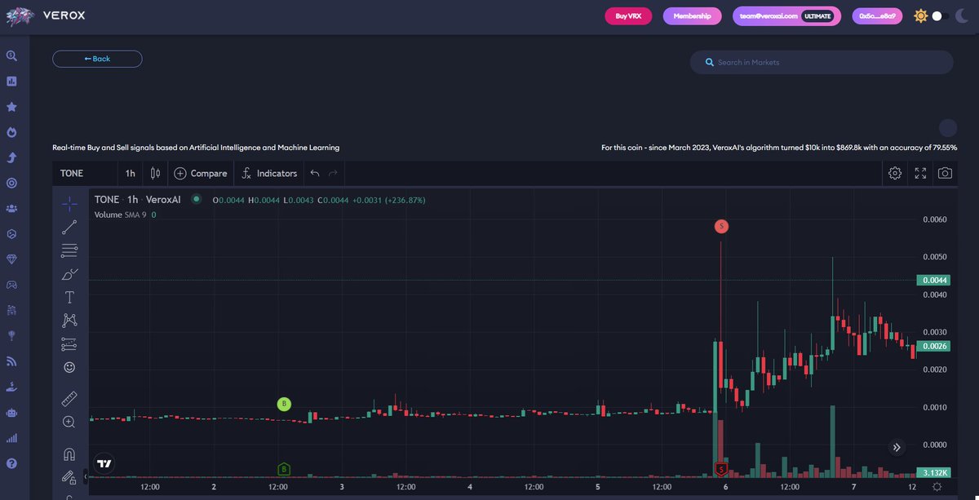Select the Fibonacci lines tool
979x500 pixels.
(69, 250)
